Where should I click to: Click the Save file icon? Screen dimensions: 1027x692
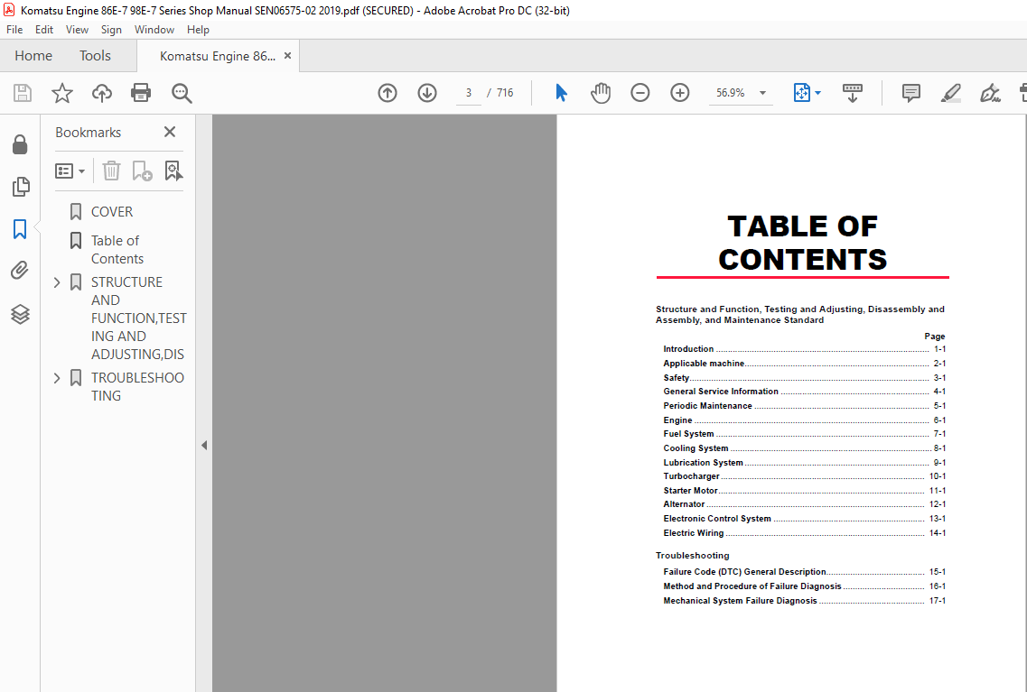pyautogui.click(x=23, y=93)
